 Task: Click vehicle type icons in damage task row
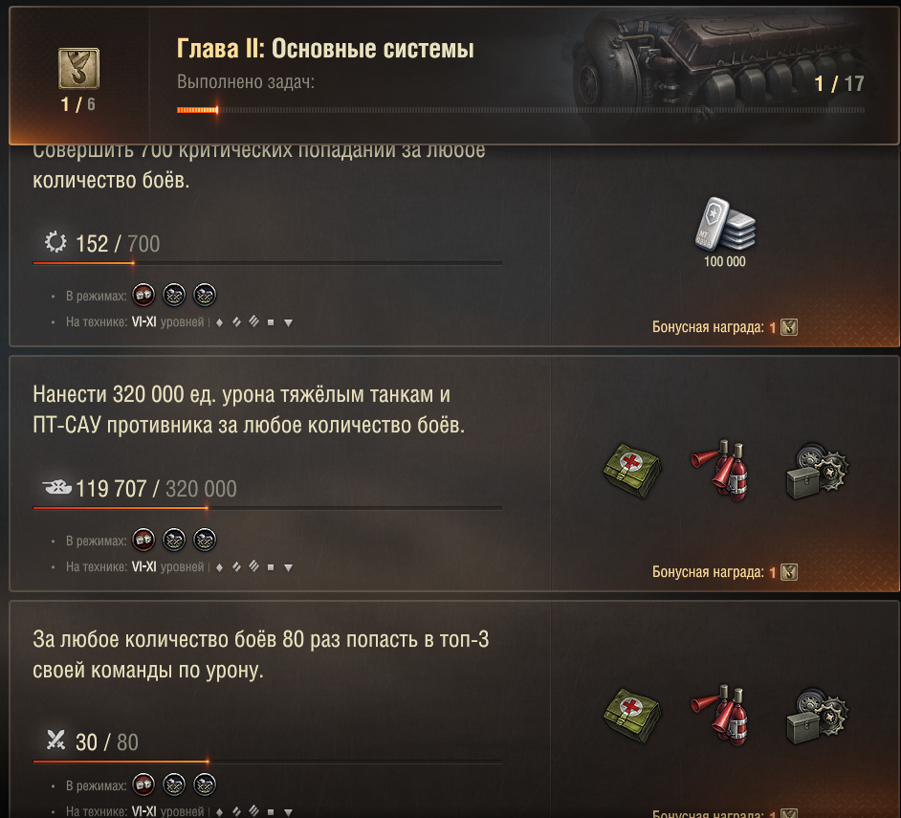(x=254, y=567)
